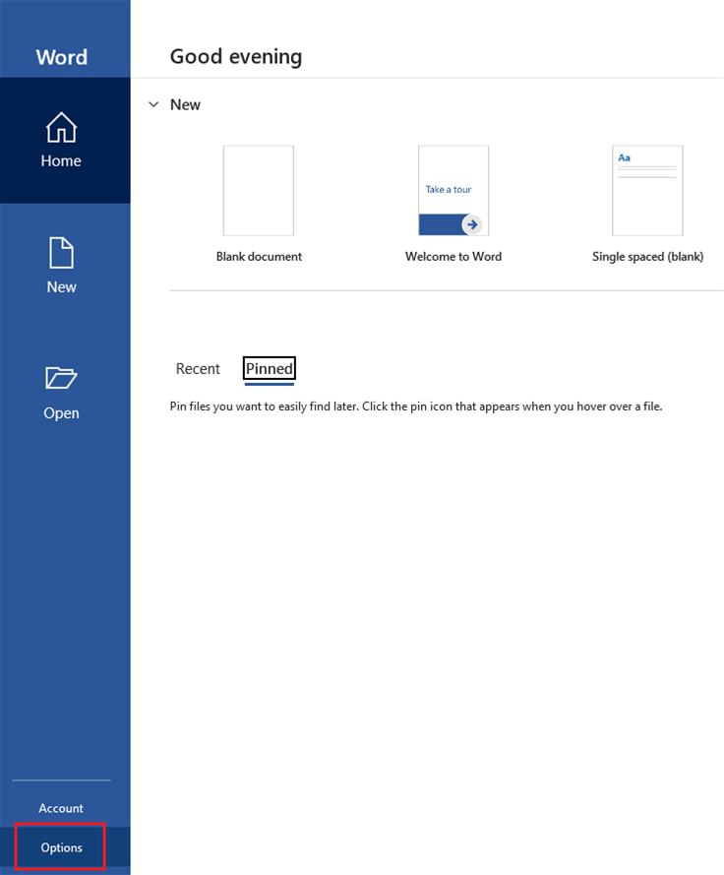Click the New label in sidebar
724x875 pixels.
tap(61, 286)
